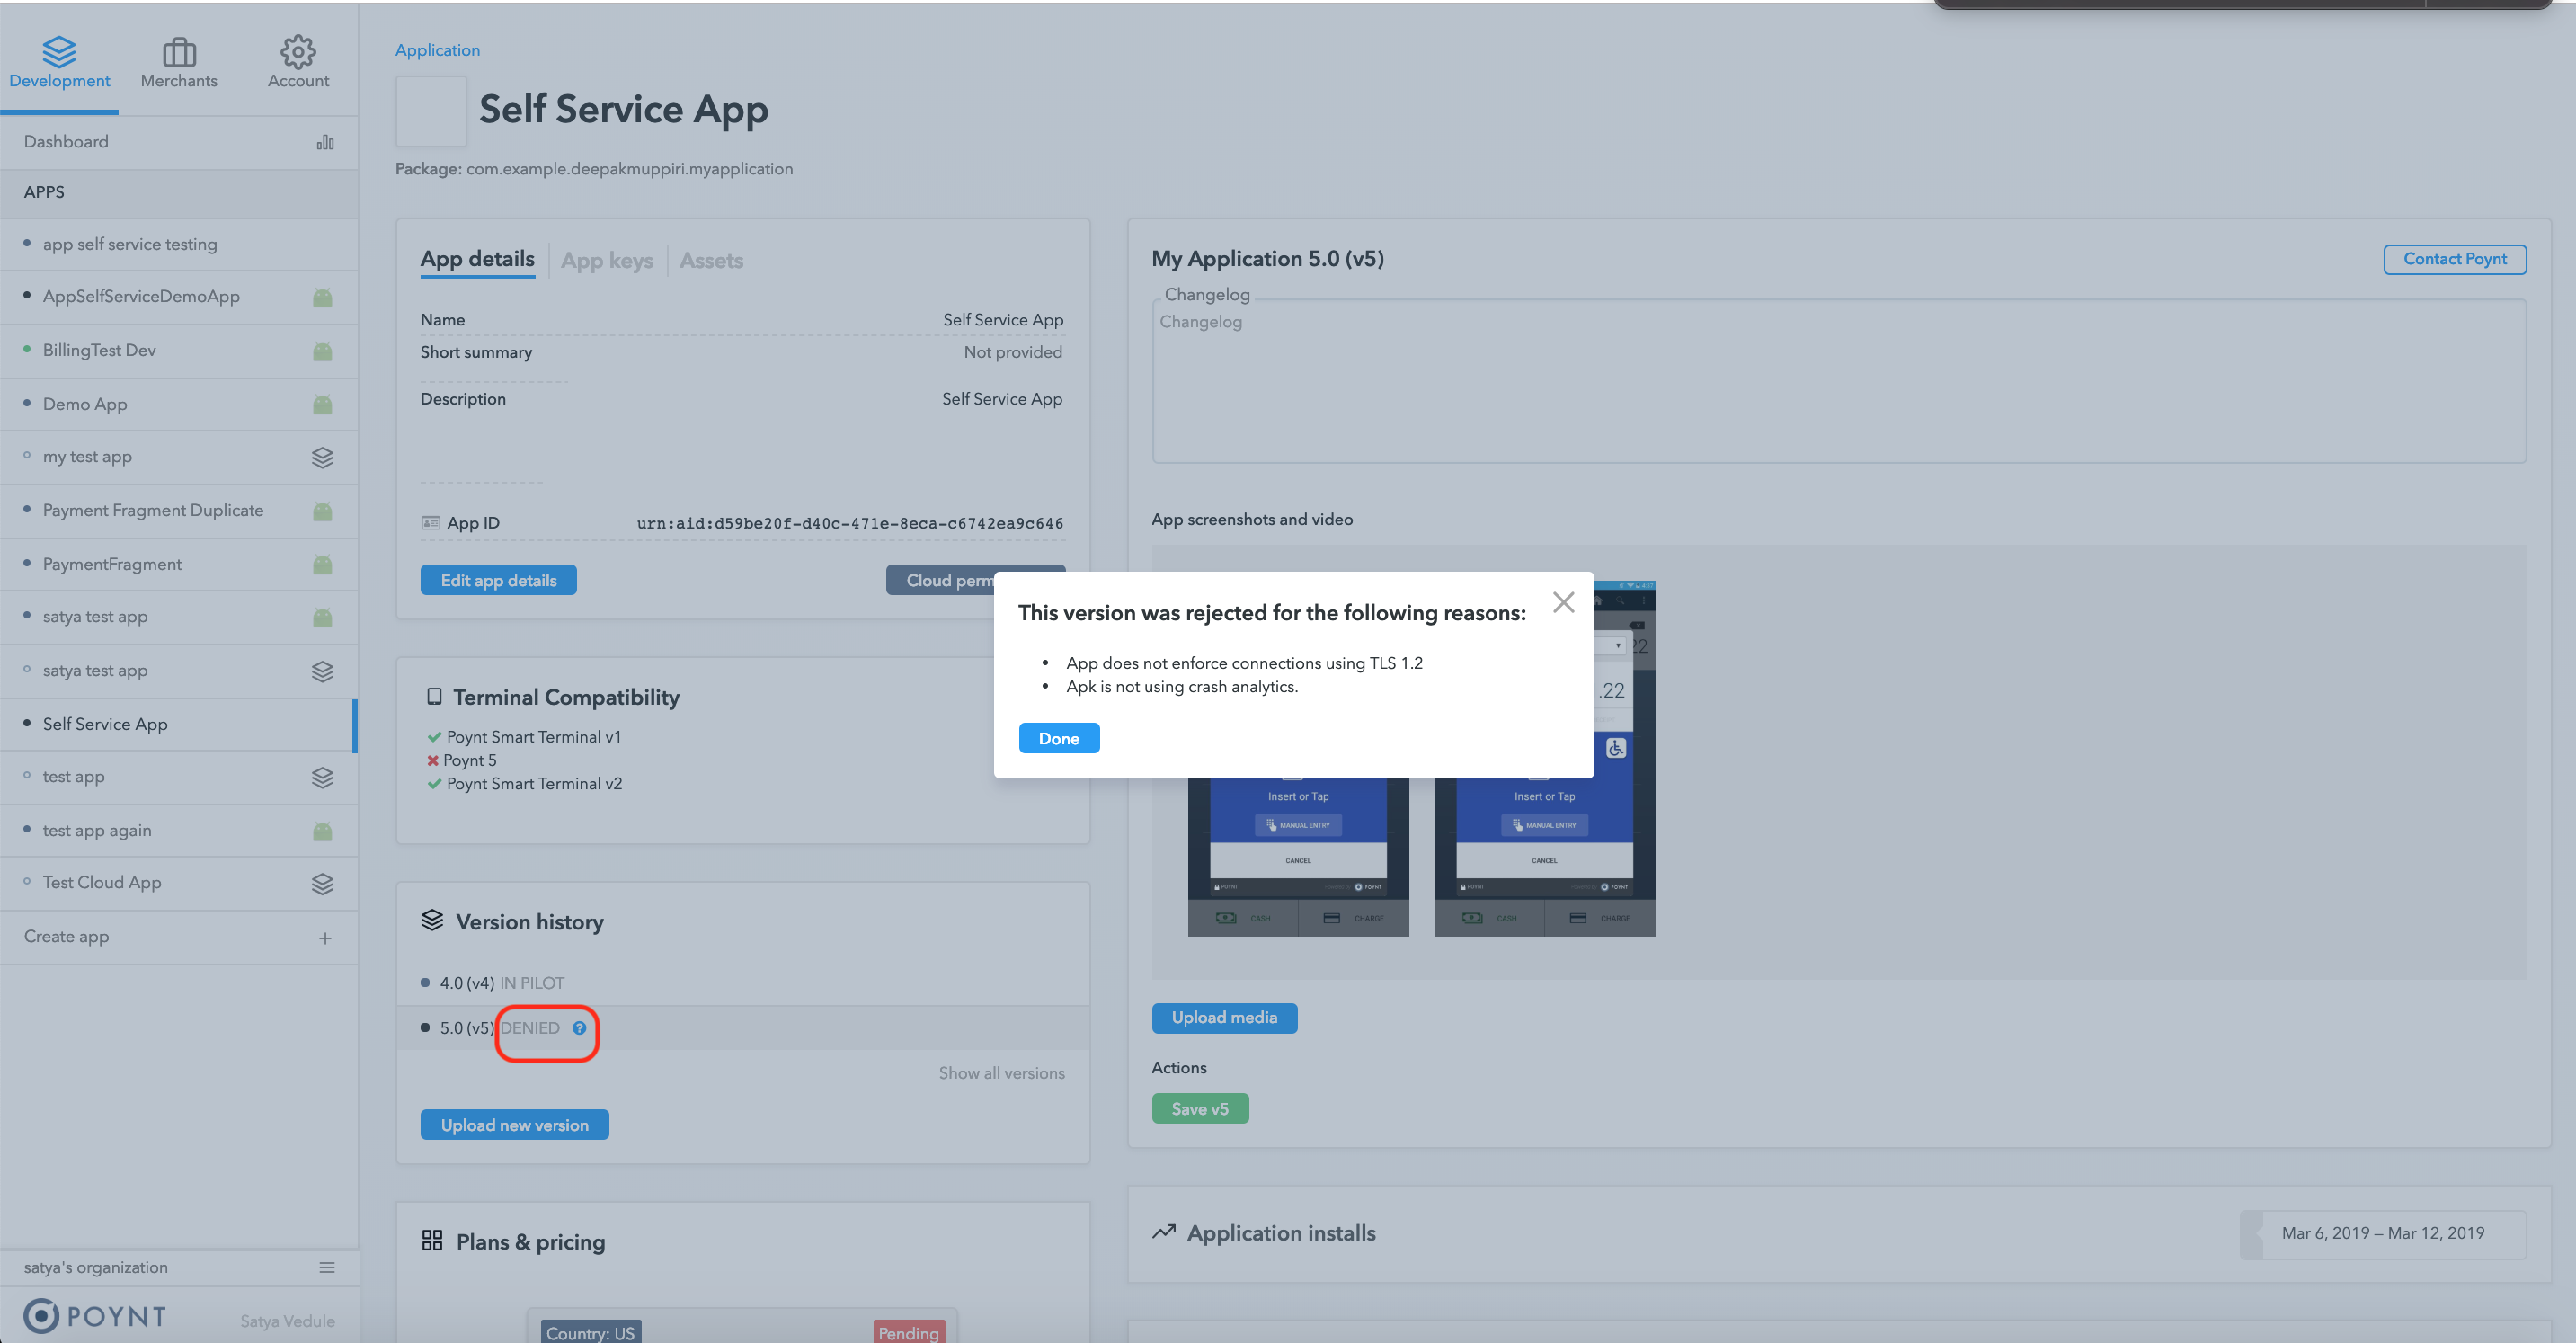This screenshot has height=1343, width=2576.
Task: Click the Self Service App logo placeholder
Action: click(431, 112)
